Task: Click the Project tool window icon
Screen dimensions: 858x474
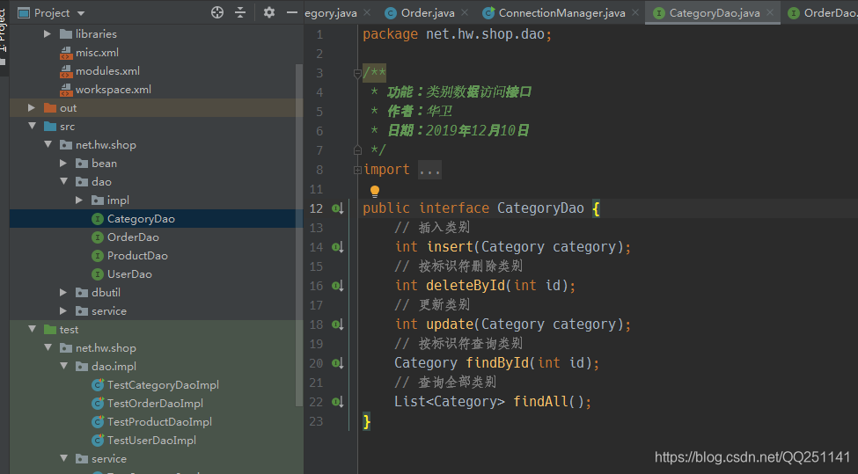Action: coord(24,12)
